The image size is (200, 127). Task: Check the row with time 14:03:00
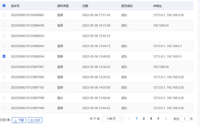[4, 87]
